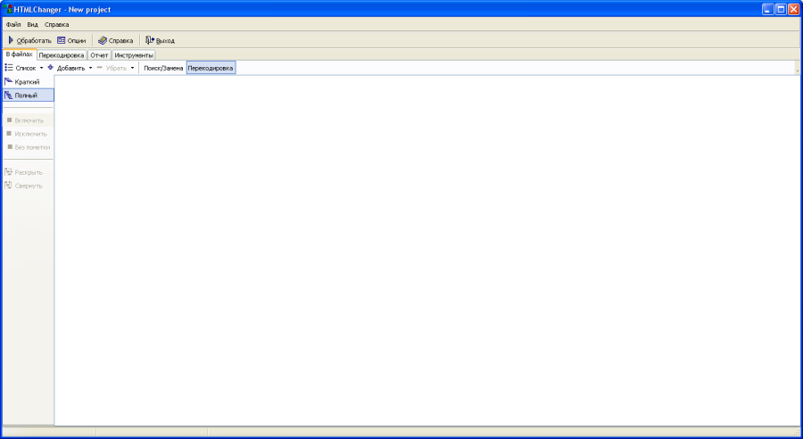Select the Полный view icon
Screen dimensions: 803x439
[x=8, y=95]
